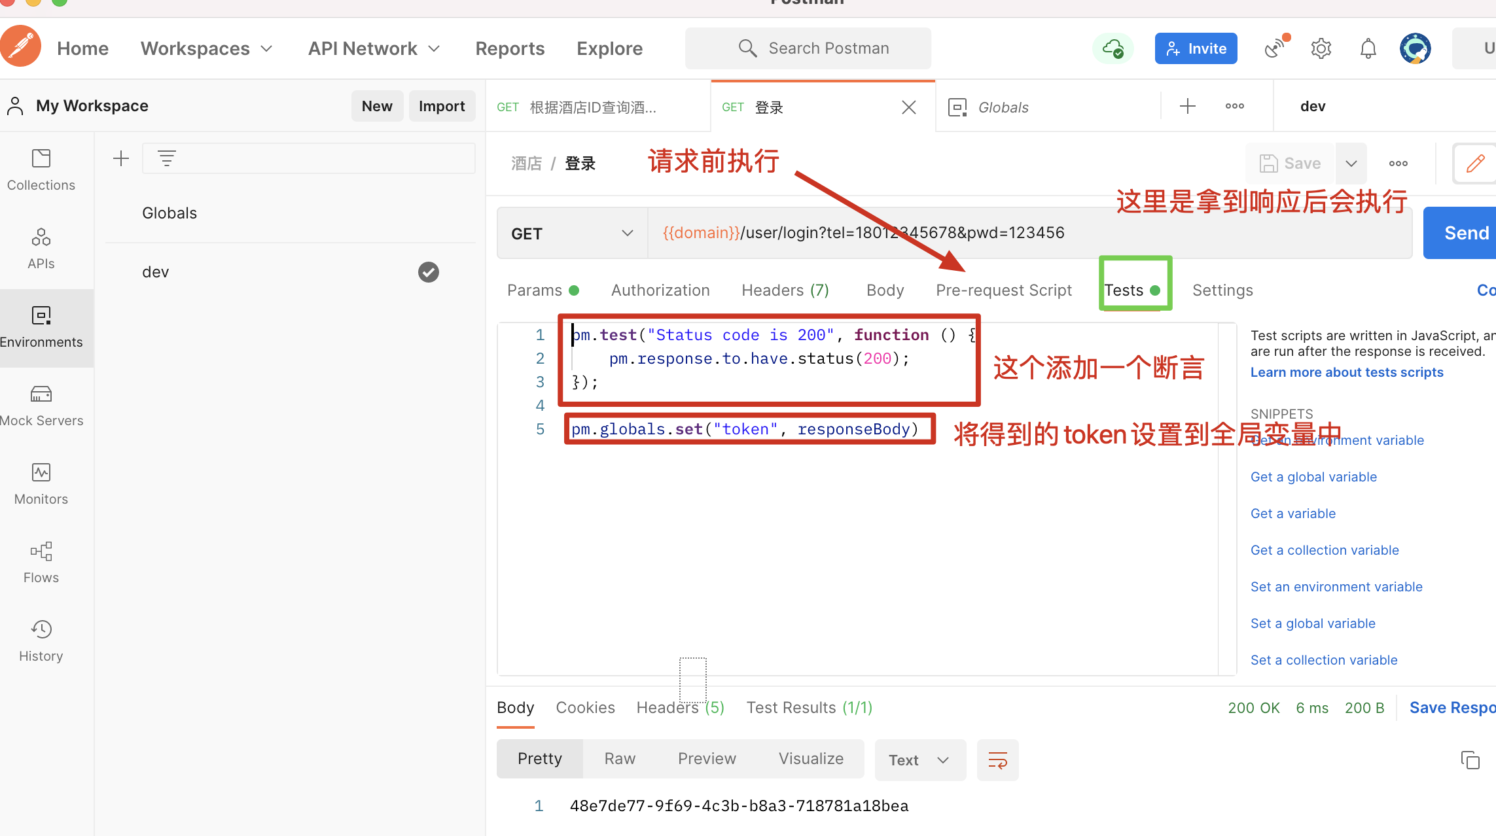Open the Mock Servers sidebar panel
This screenshot has height=836, width=1496.
tap(41, 406)
